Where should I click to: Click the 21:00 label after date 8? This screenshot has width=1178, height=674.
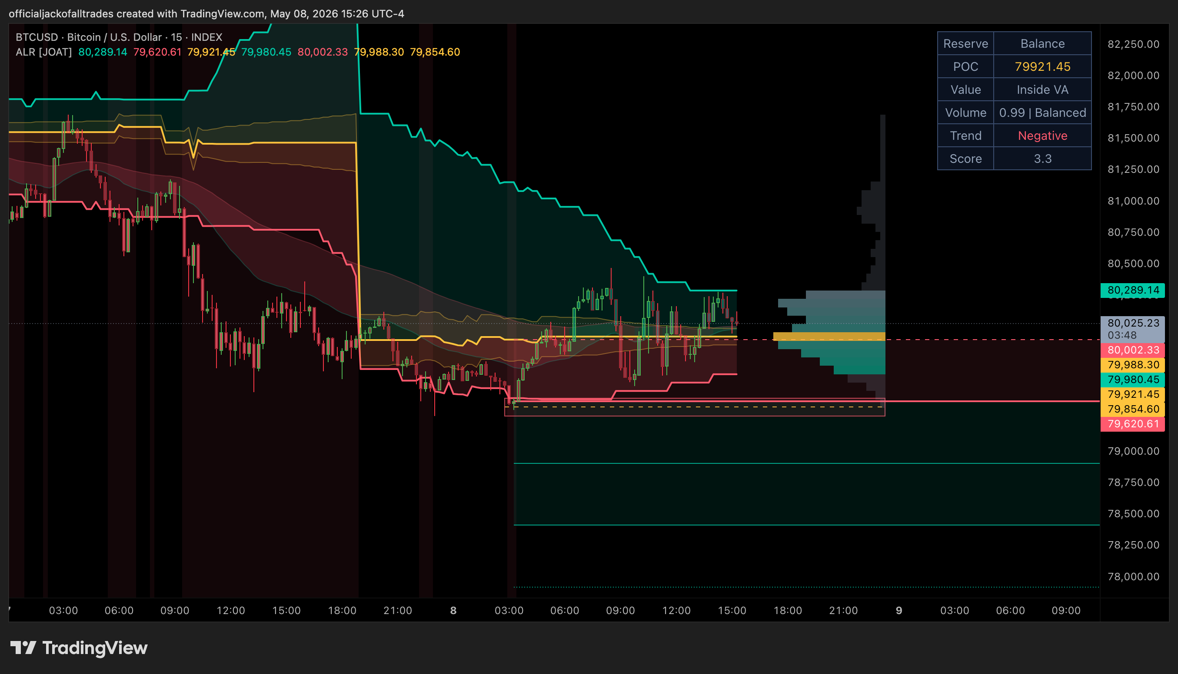(843, 610)
